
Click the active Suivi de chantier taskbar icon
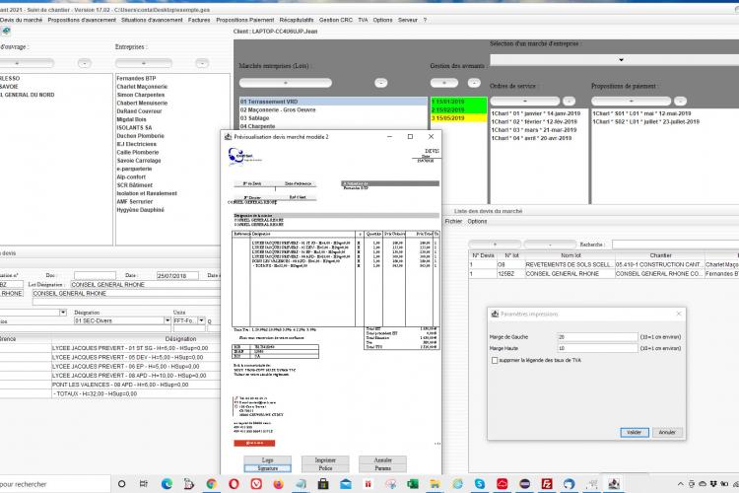point(614,483)
